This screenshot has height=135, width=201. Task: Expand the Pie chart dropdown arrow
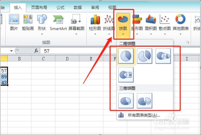click(x=123, y=34)
